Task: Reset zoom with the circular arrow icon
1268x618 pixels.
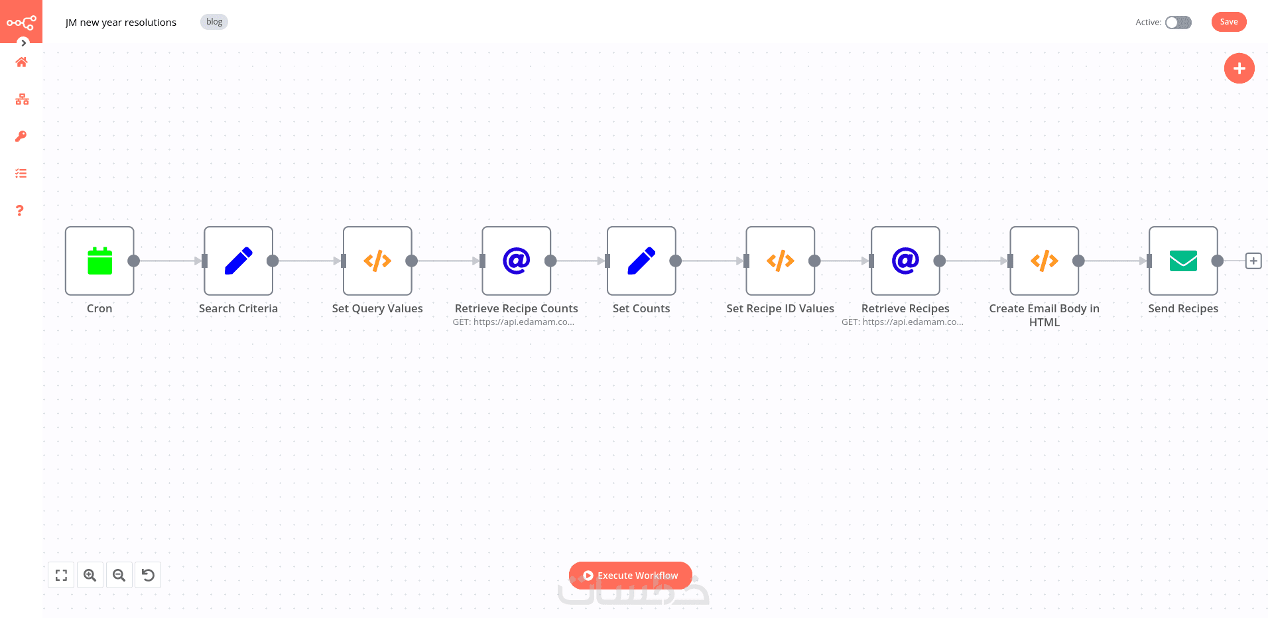Action: pyautogui.click(x=149, y=575)
